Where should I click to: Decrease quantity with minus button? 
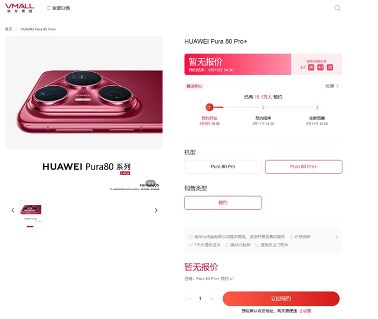189,299
